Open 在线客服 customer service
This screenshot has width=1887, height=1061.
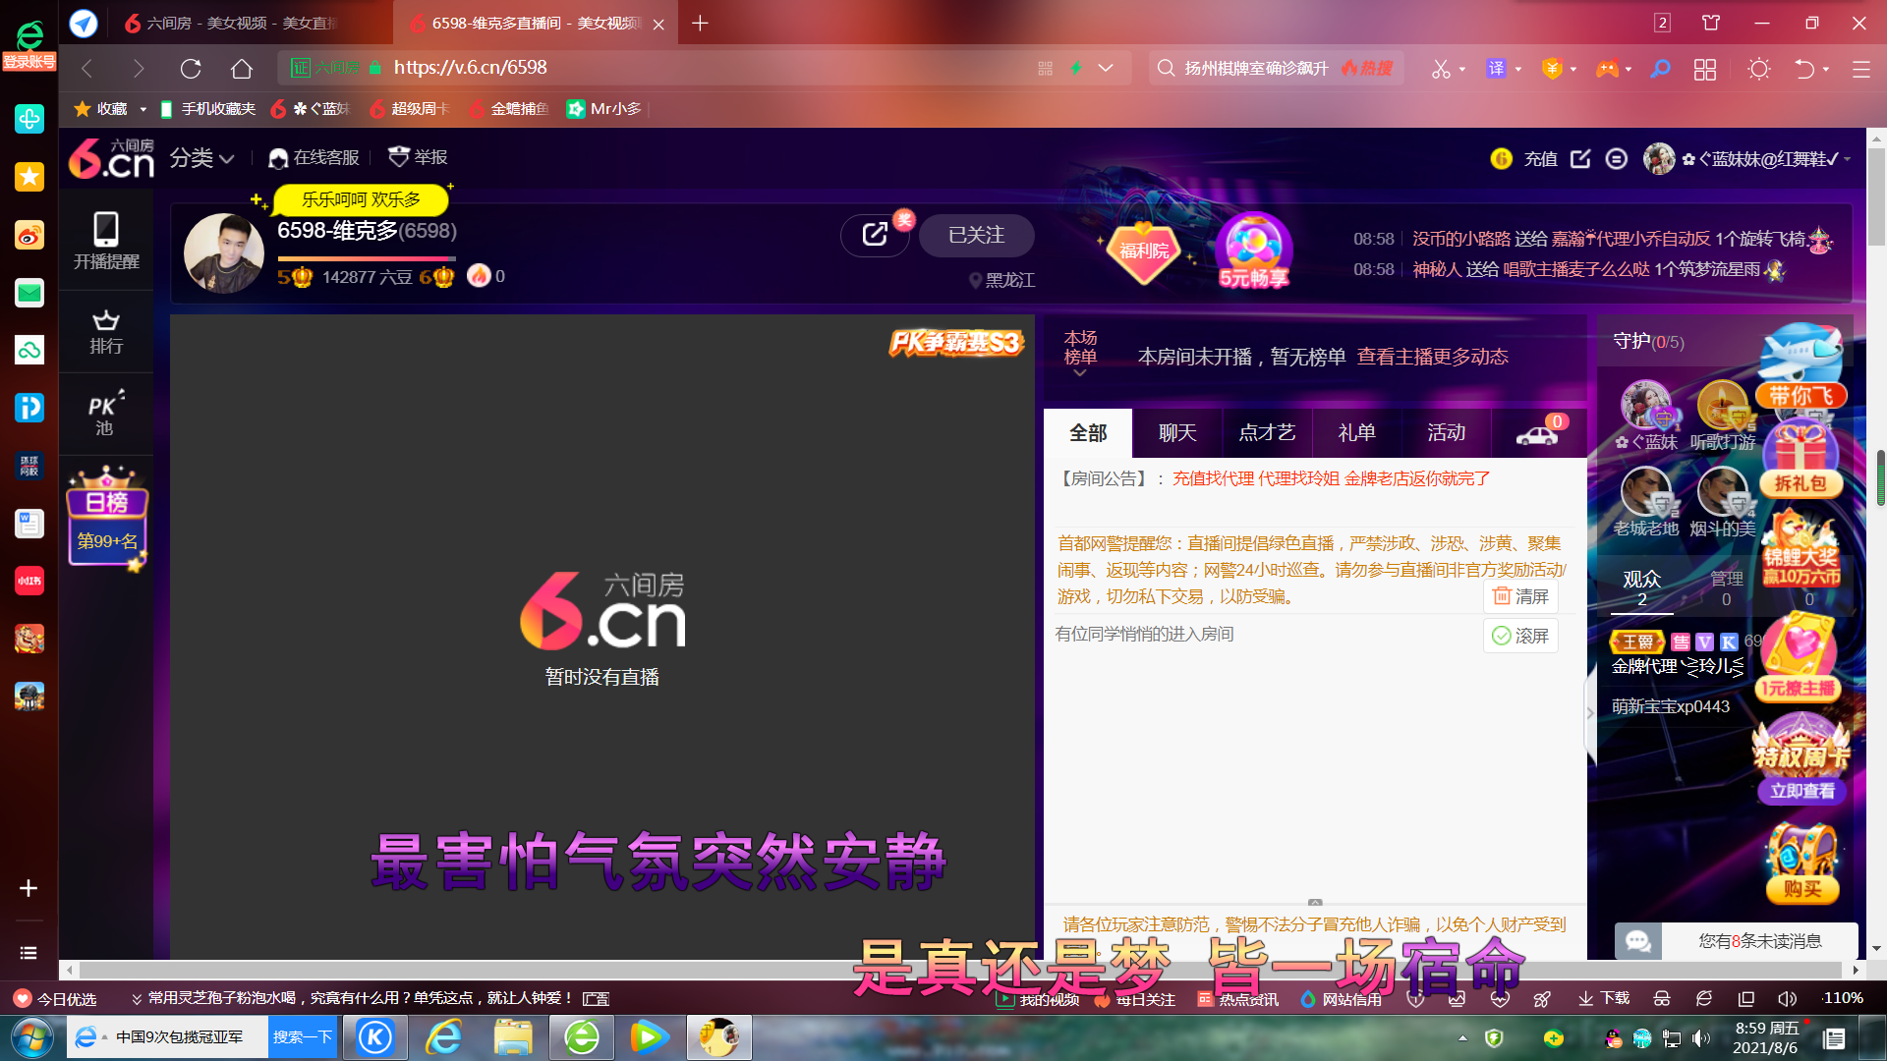314,158
